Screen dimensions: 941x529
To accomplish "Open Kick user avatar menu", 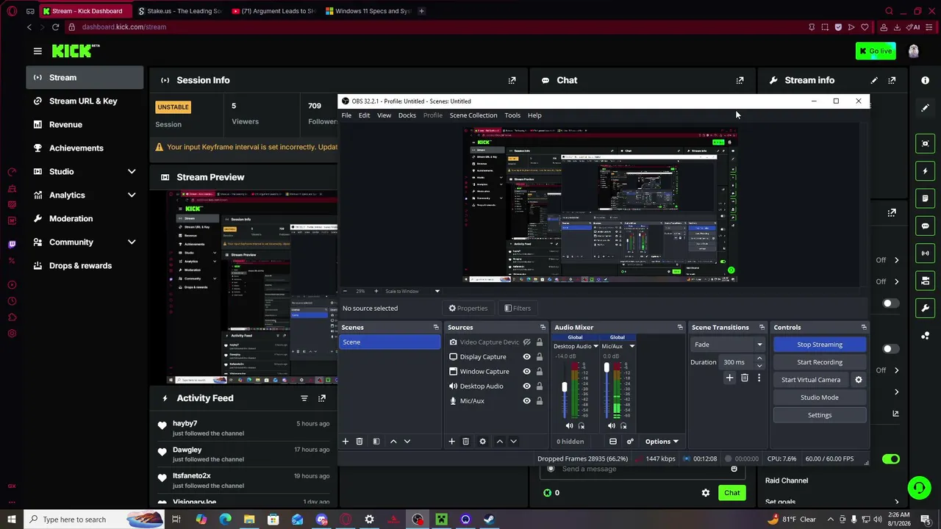I will pyautogui.click(x=914, y=51).
